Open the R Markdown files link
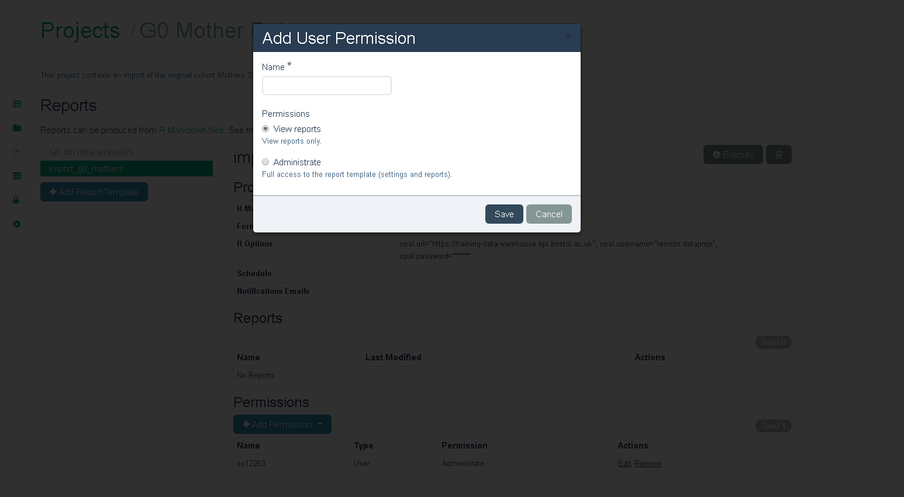This screenshot has width=904, height=497. point(192,130)
